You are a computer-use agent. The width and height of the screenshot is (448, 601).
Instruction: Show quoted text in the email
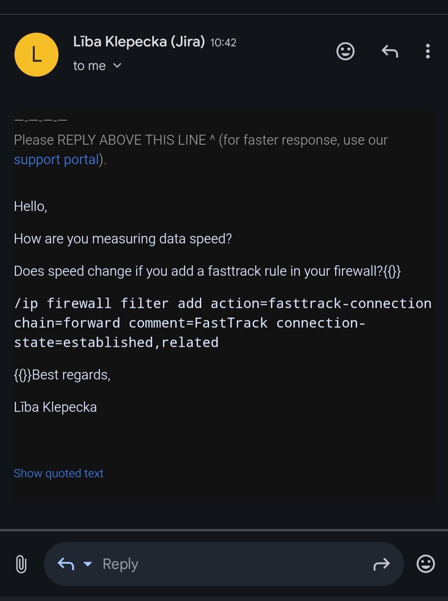pos(58,473)
